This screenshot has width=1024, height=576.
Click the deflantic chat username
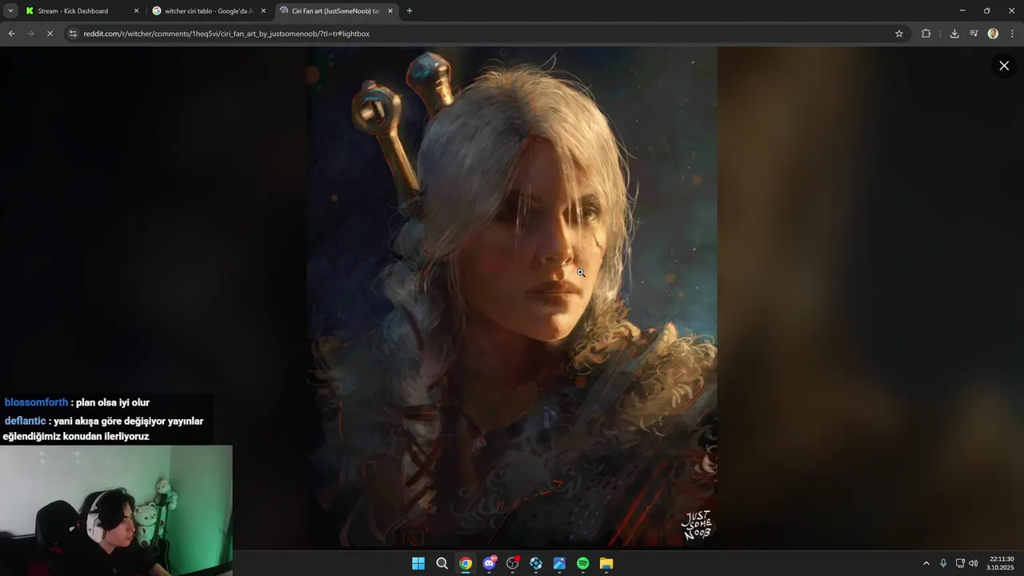pyautogui.click(x=25, y=421)
